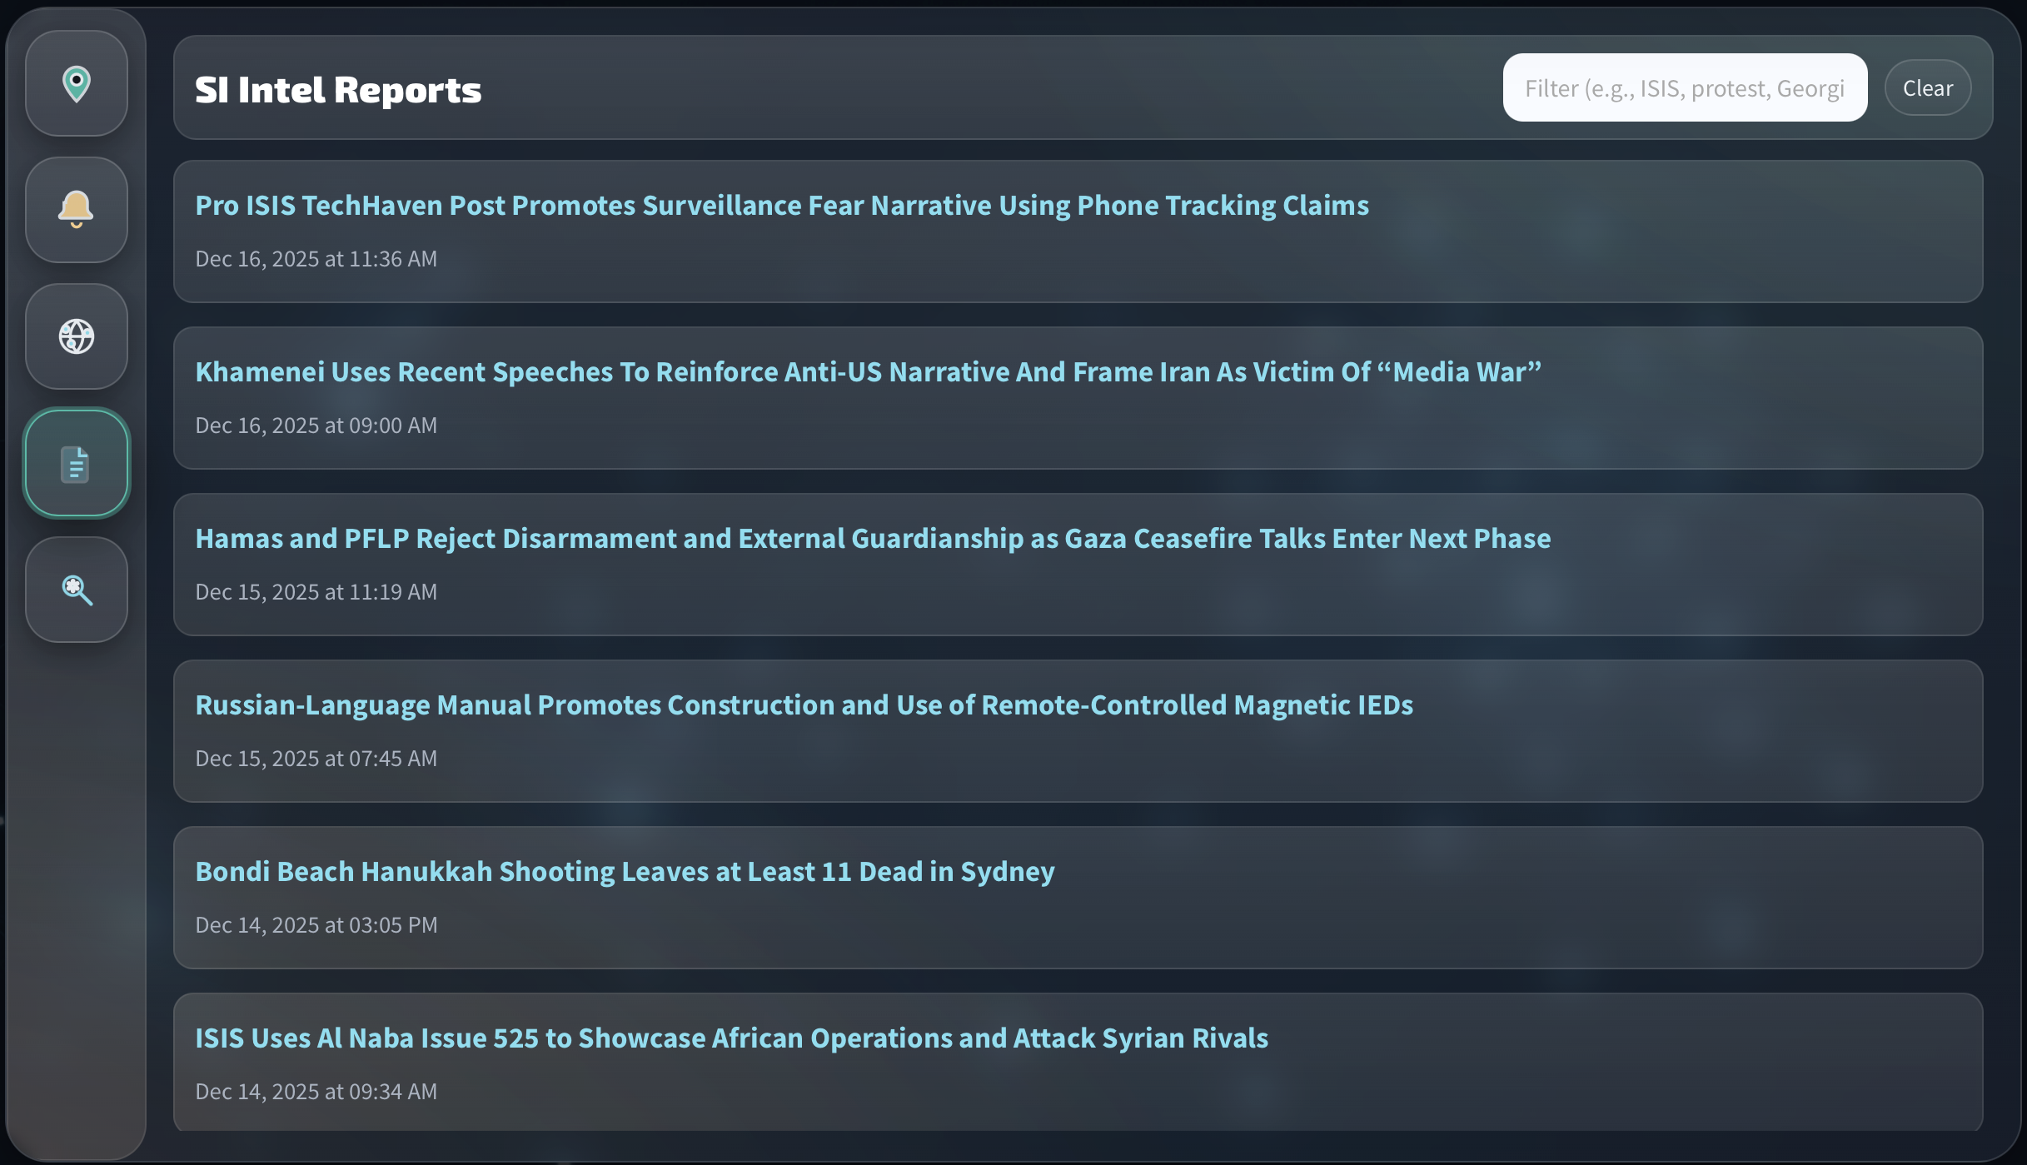Viewport: 2027px width, 1165px height.
Task: Click the globe icon in the sidebar
Action: click(x=76, y=336)
